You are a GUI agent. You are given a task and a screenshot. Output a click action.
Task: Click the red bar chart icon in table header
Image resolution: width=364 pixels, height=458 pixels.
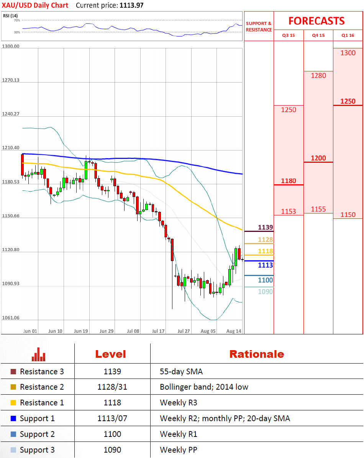coord(38,354)
